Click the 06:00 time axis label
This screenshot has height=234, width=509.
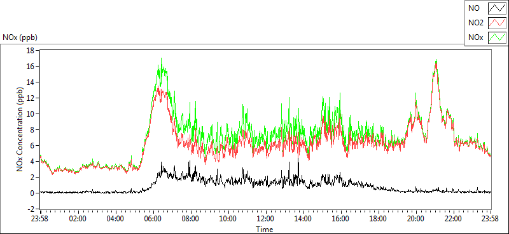pyautogui.click(x=153, y=219)
